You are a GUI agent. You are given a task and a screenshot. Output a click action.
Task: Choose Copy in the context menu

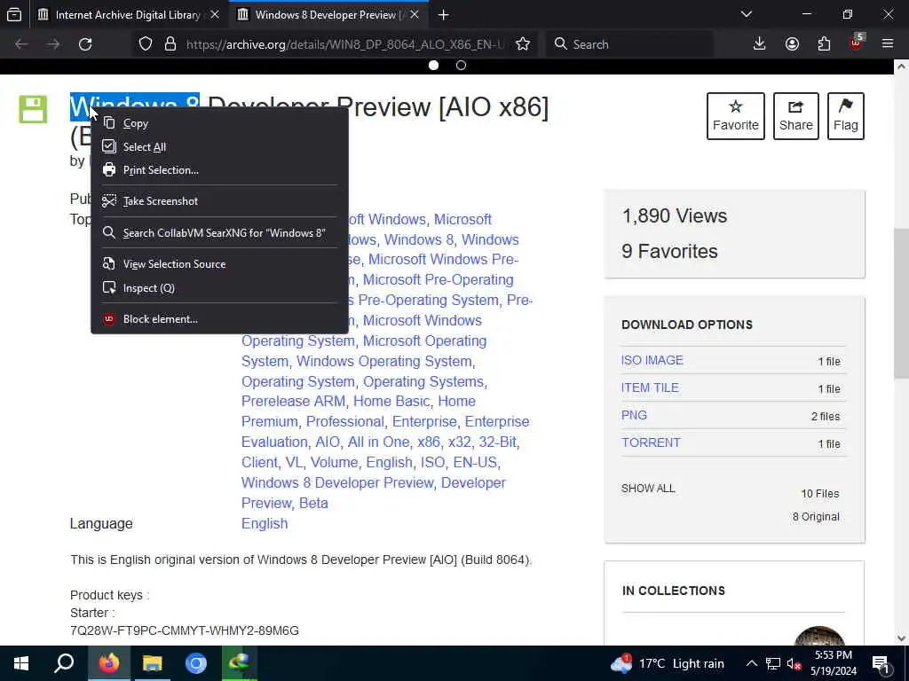click(220, 123)
